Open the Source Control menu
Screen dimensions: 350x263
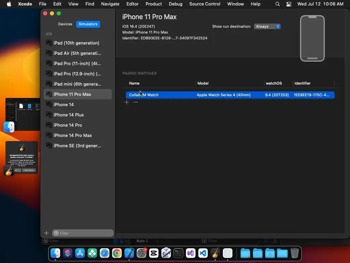[205, 4]
